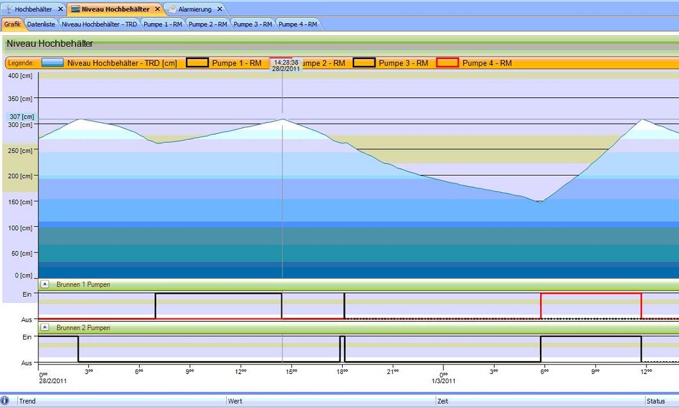The height and width of the screenshot is (408, 679).
Task: Click the Pumpe 1 - RM legend label
Action: 237,63
